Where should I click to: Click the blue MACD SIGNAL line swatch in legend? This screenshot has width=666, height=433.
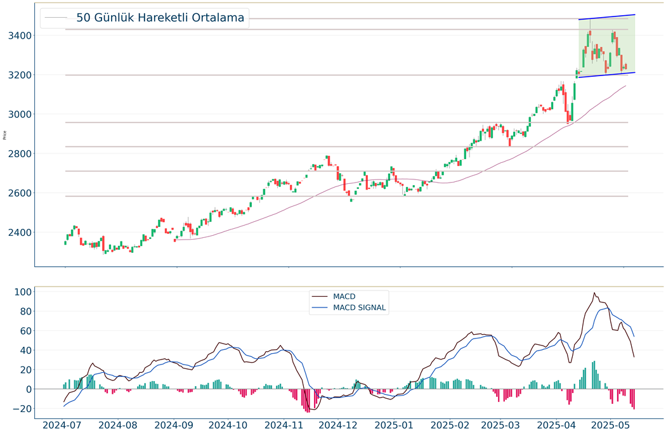pos(321,308)
